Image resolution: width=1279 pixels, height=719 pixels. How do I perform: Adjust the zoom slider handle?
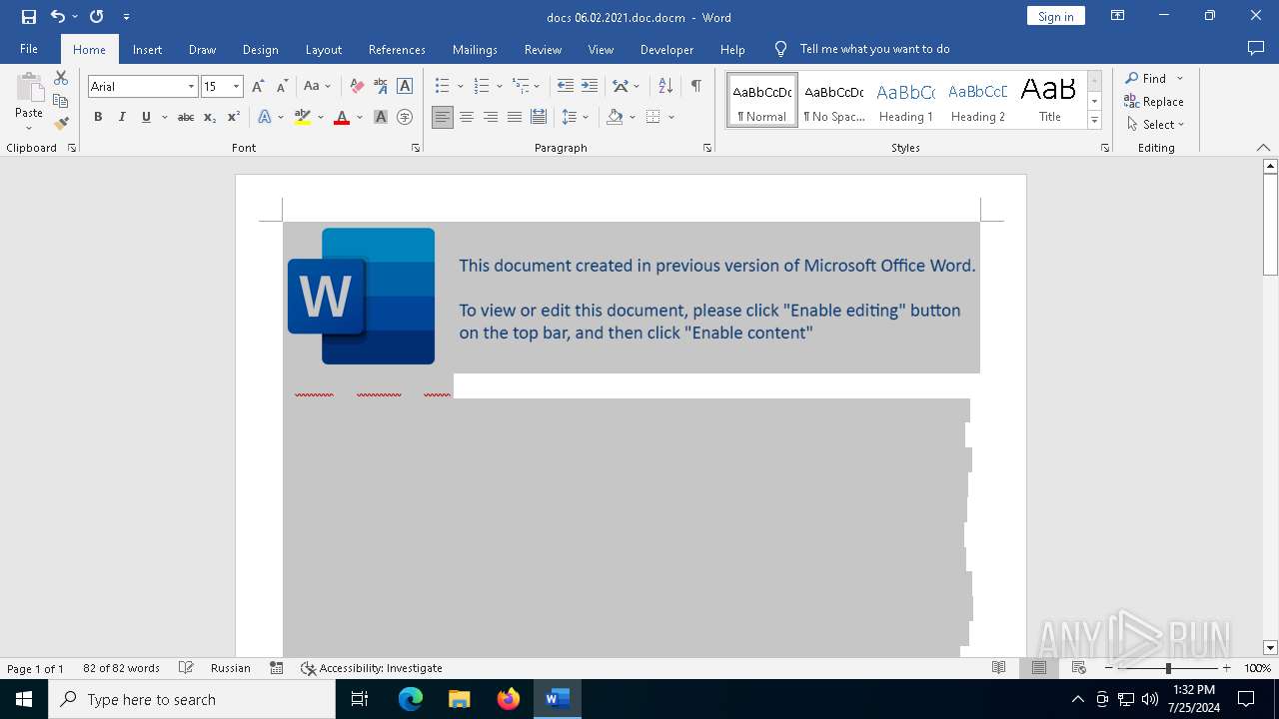[x=1168, y=668]
